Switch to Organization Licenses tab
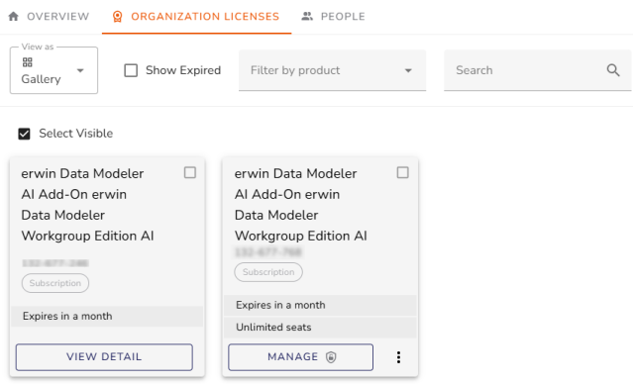The image size is (633, 384). (x=196, y=17)
